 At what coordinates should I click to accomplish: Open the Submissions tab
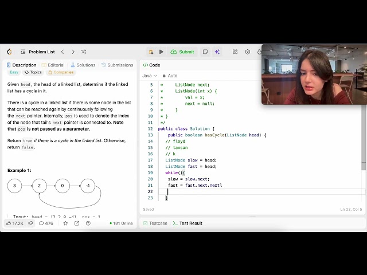pyautogui.click(x=118, y=65)
